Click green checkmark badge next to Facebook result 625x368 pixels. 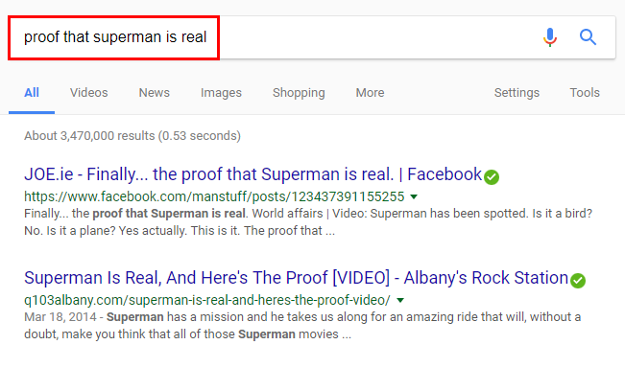click(492, 177)
